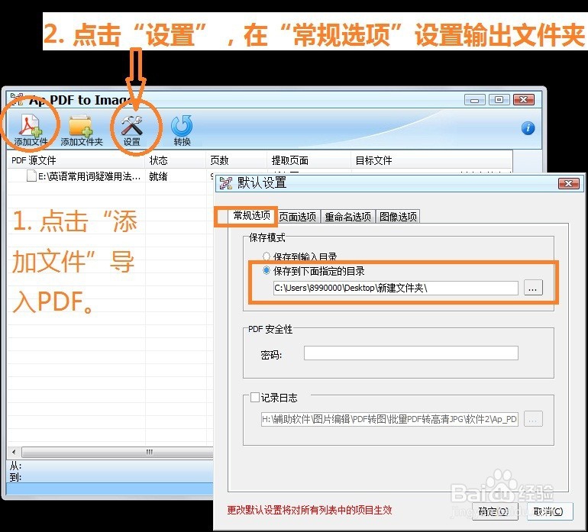Click output directory path field
The image size is (588, 532).
(x=396, y=288)
